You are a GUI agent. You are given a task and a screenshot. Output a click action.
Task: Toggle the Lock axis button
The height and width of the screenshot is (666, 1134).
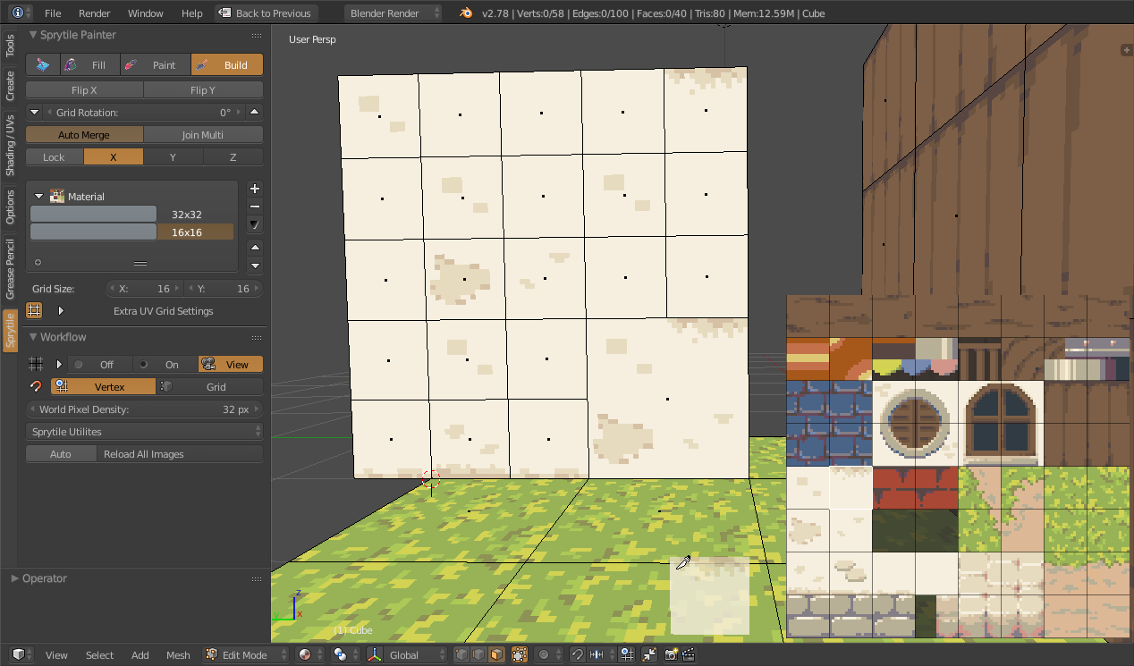pyautogui.click(x=55, y=156)
